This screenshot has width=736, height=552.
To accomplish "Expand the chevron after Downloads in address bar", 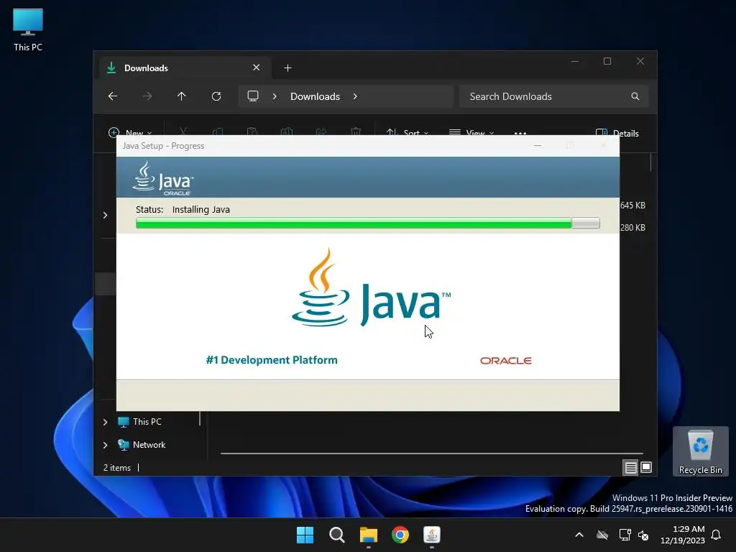I will click(355, 96).
